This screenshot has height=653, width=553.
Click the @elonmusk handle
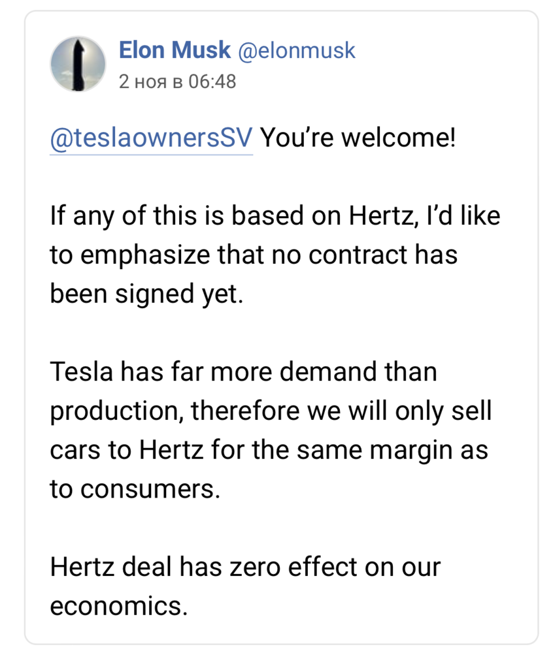(296, 50)
